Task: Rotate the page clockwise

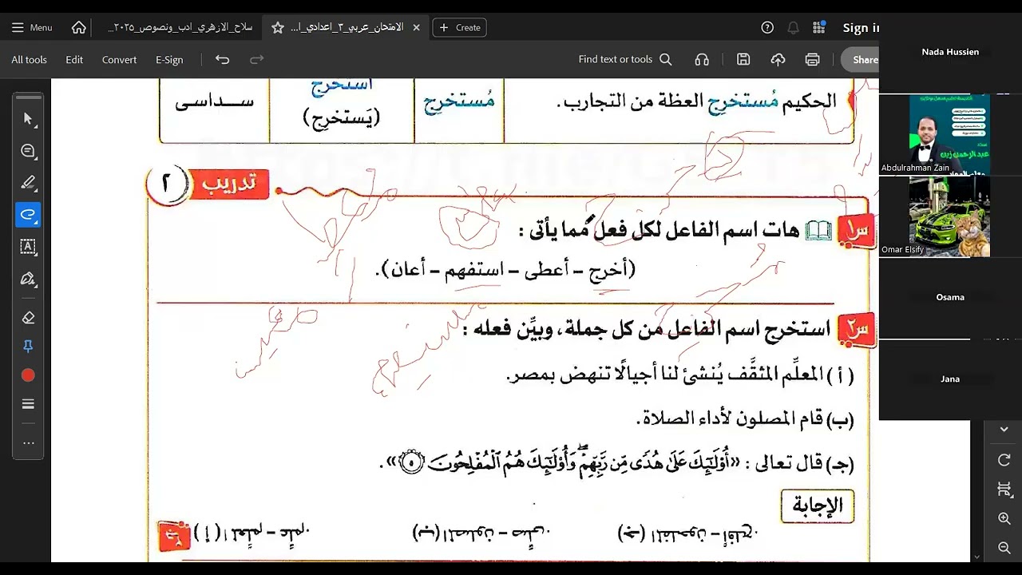Action: click(1004, 460)
